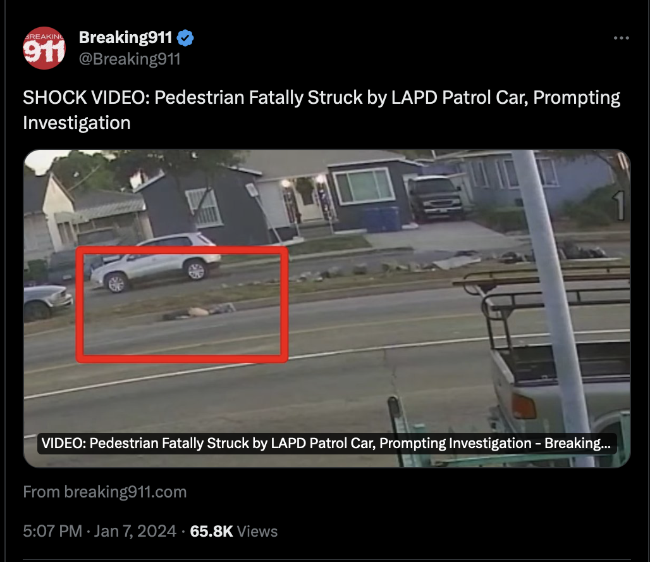
Task: Click the Breaking911 red profile avatar
Action: [44, 48]
